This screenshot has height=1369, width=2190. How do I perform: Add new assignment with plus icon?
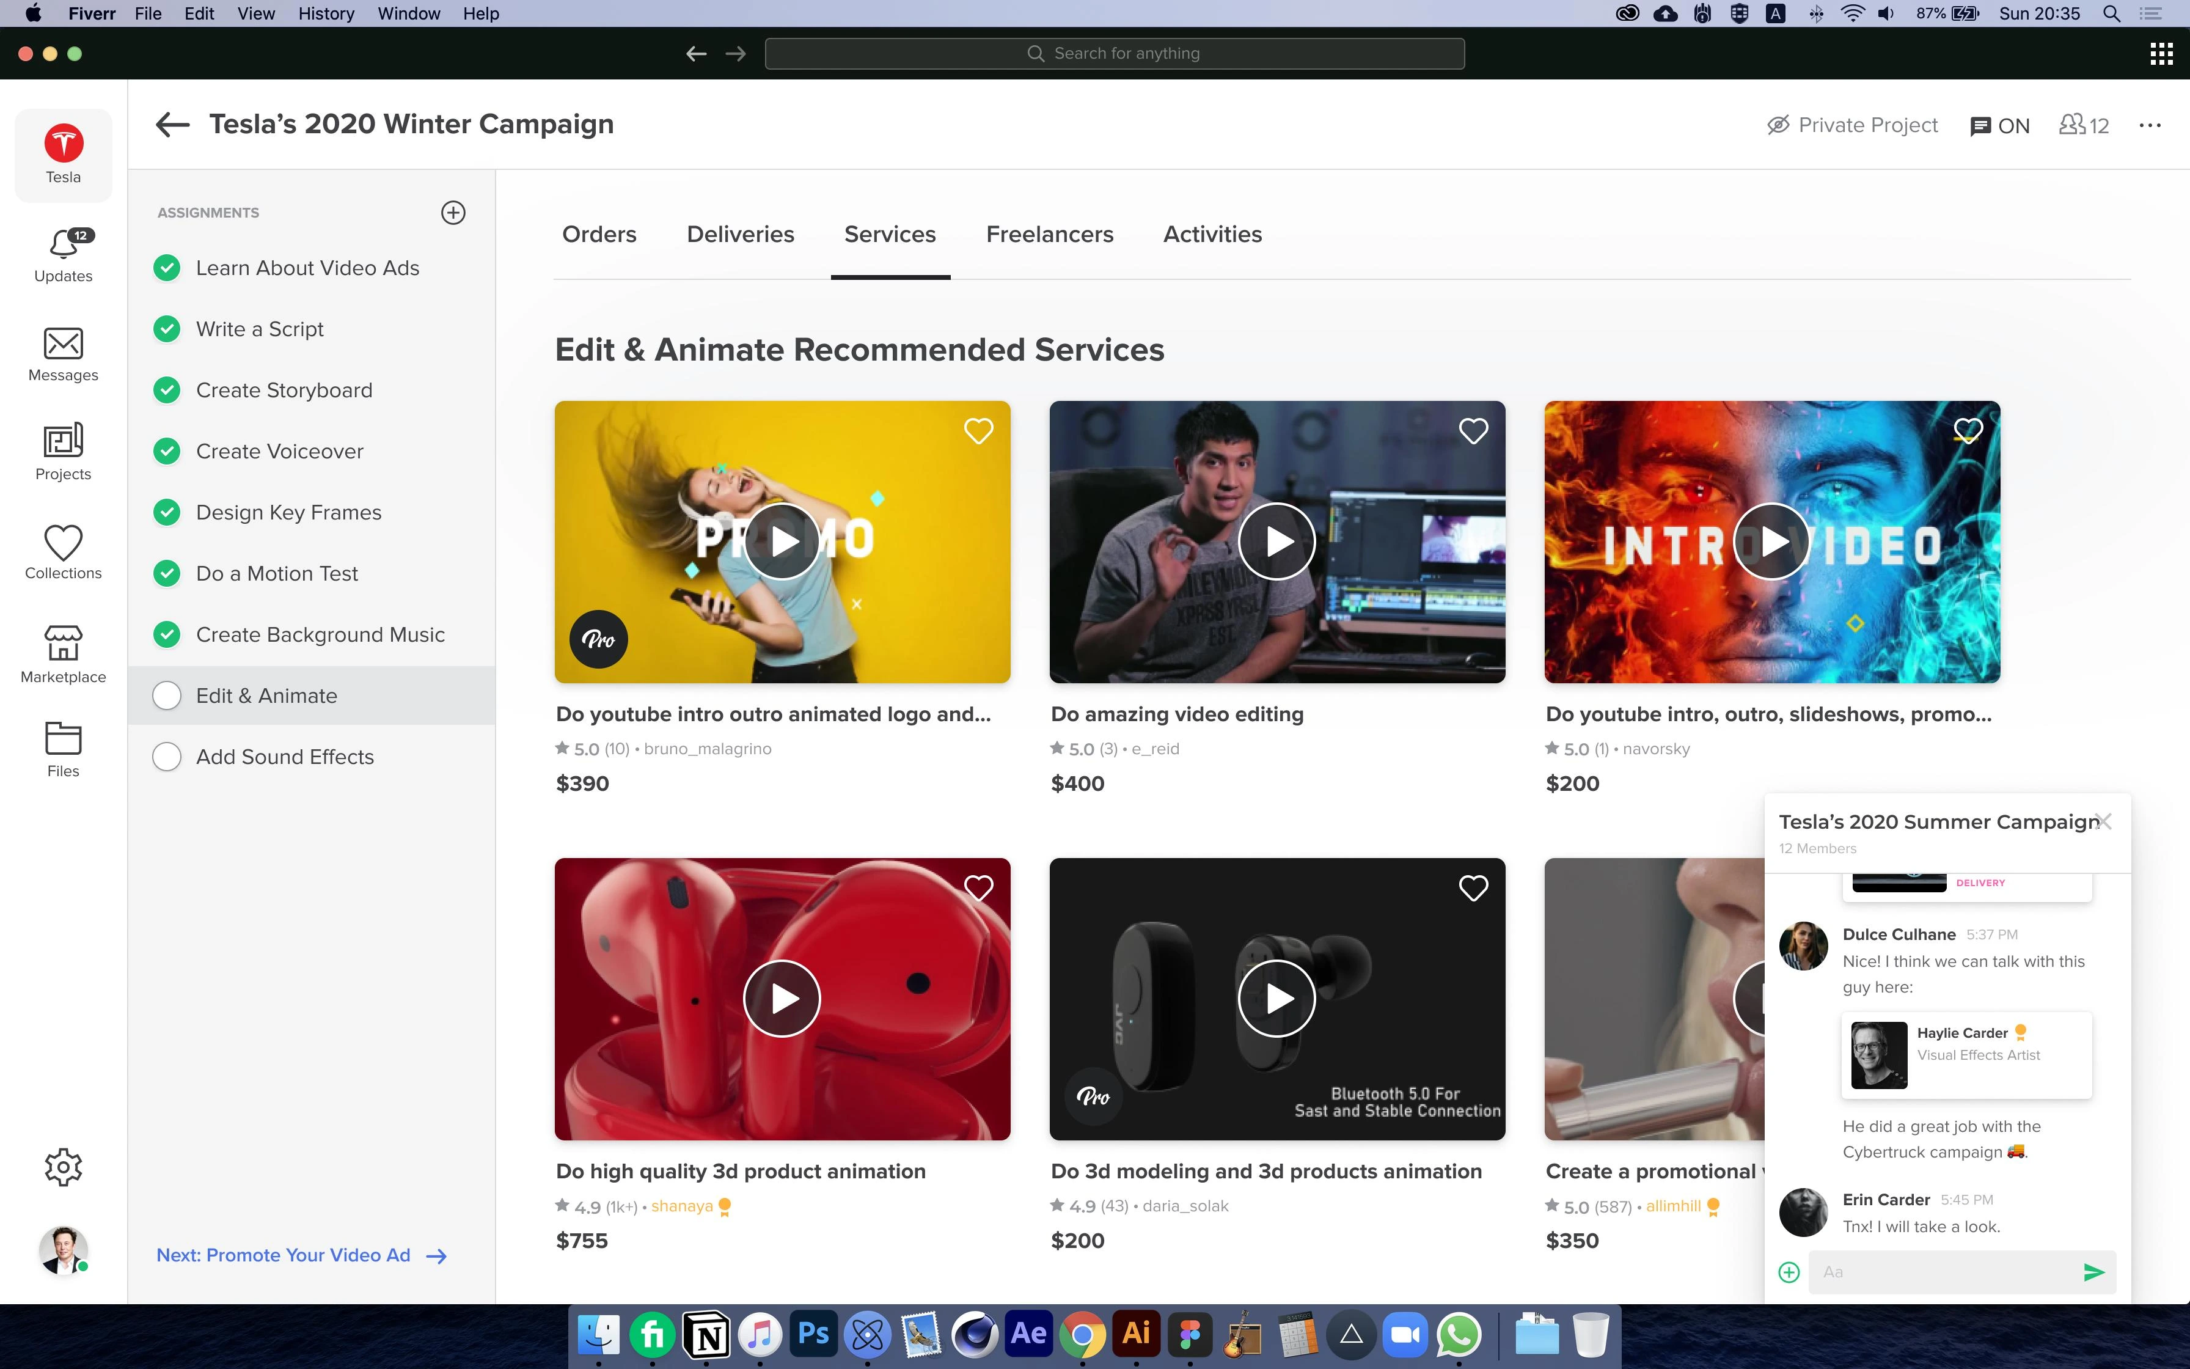(453, 213)
